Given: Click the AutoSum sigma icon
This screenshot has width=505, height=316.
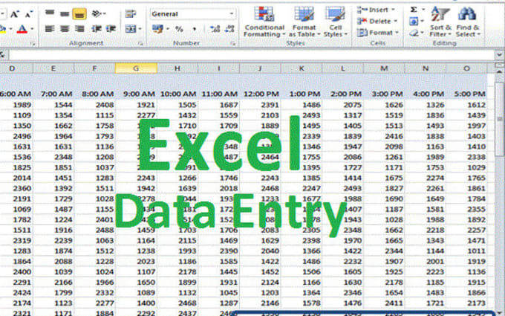Looking at the screenshot, I should pos(414,10).
